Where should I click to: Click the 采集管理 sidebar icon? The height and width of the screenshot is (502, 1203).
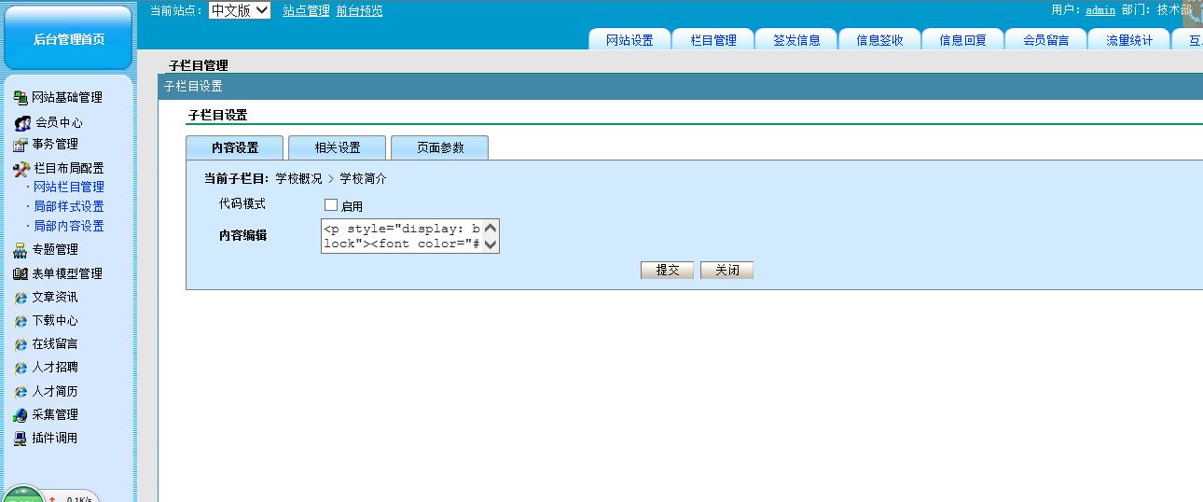[21, 415]
